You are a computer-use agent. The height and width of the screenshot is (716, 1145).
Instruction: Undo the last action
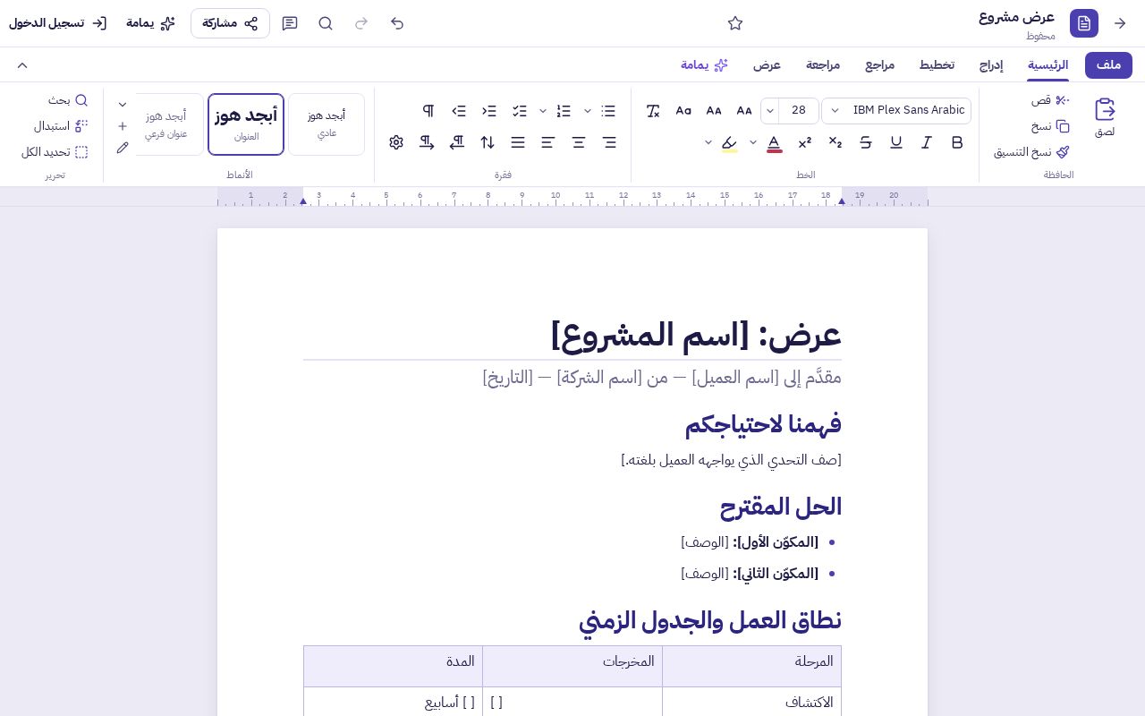397,23
